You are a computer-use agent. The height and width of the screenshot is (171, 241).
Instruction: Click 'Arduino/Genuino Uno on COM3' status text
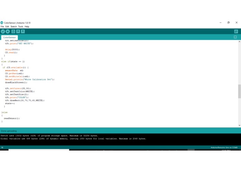pos(224,147)
